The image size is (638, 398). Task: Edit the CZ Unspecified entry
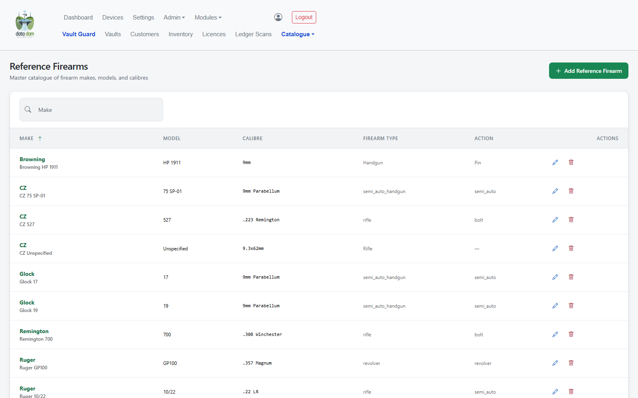click(x=555, y=248)
